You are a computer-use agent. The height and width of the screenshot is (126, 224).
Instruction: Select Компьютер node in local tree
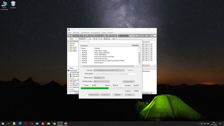(73, 71)
